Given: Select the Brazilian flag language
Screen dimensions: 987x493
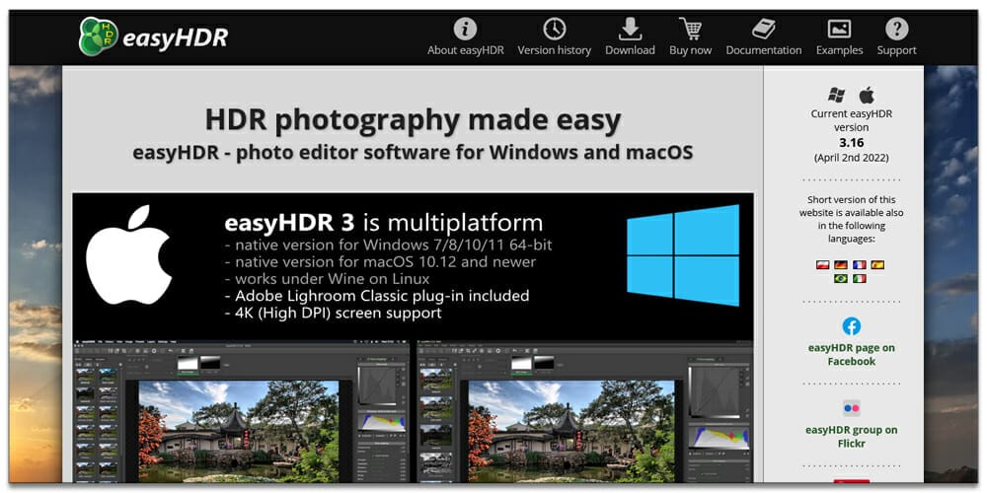Looking at the screenshot, I should tap(840, 279).
